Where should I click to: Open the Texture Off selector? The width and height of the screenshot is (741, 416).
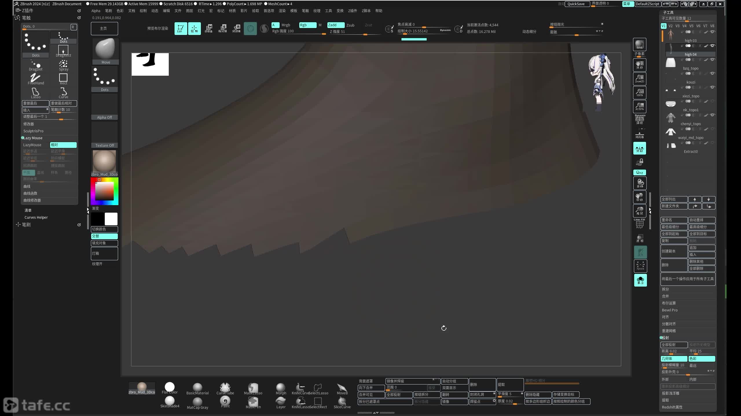(x=104, y=135)
